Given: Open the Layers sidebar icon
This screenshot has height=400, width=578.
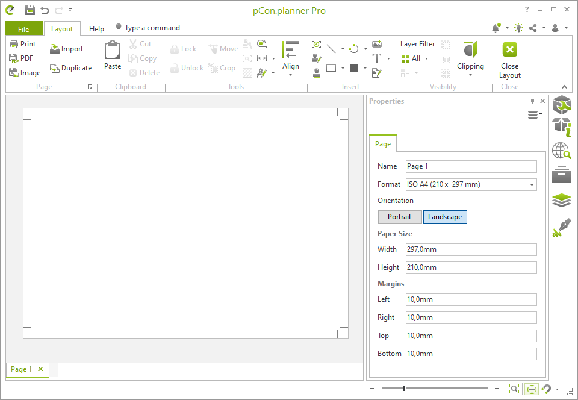Looking at the screenshot, I should (x=562, y=201).
